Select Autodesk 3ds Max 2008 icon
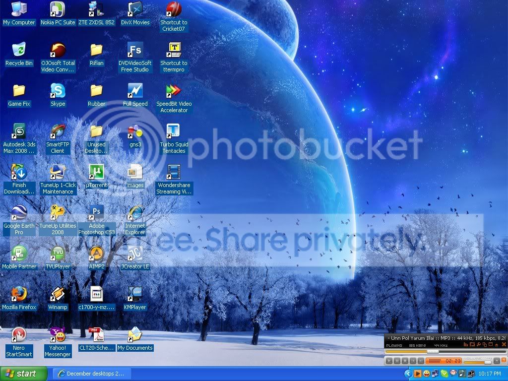 (19, 139)
